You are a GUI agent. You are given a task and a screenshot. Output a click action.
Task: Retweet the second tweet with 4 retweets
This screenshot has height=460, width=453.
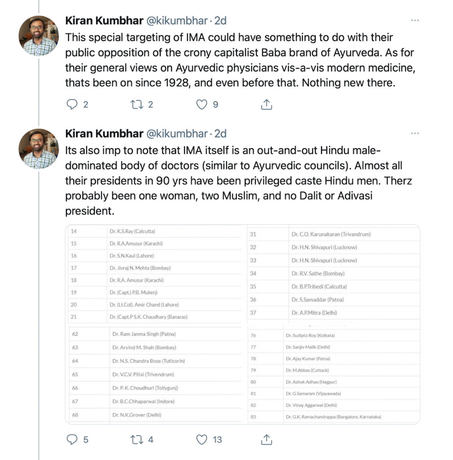[x=135, y=439]
